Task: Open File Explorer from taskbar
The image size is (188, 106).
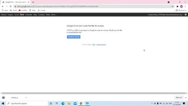Action: pos(69,103)
